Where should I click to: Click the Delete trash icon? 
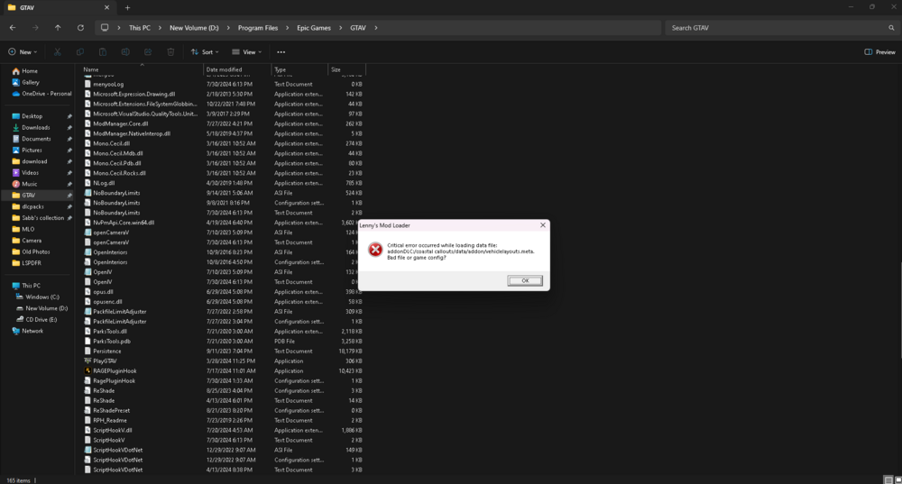click(x=170, y=51)
